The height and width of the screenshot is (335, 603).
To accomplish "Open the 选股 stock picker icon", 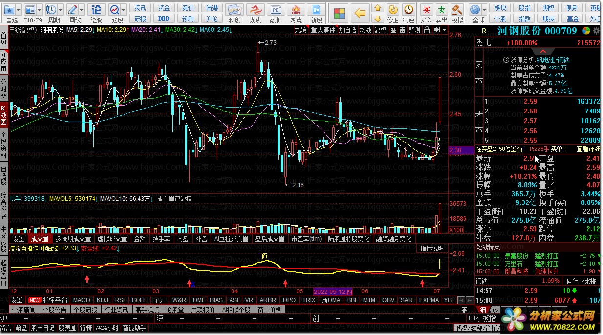I will coord(115,9).
